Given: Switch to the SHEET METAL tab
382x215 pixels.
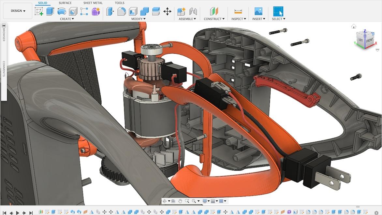Looking at the screenshot, I should [x=93, y=3].
